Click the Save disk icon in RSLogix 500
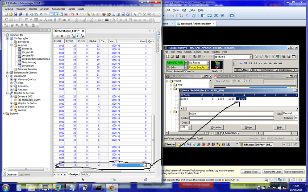Screen dimensions: 308x192 coord(177,57)
